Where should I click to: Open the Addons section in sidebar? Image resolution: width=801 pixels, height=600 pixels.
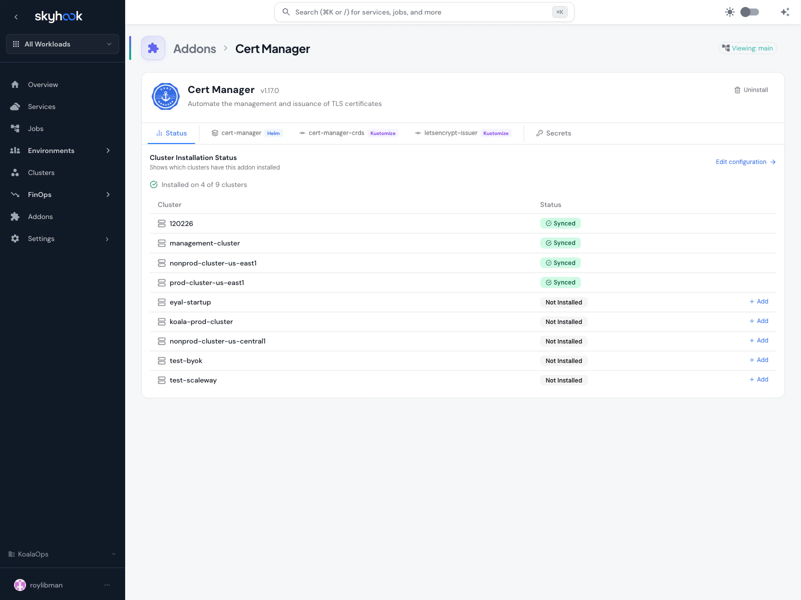coord(40,216)
